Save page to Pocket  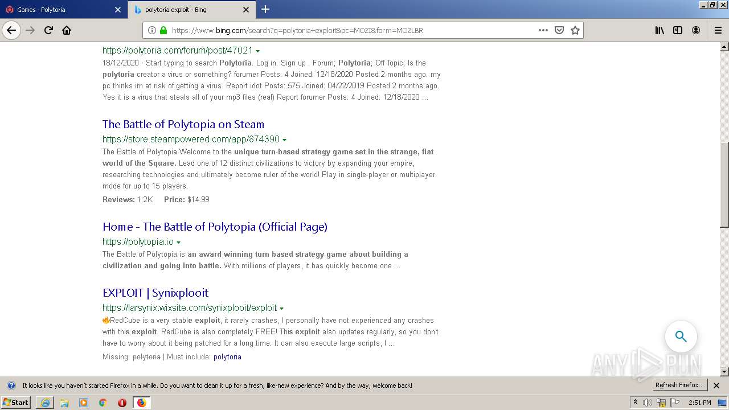(x=559, y=30)
